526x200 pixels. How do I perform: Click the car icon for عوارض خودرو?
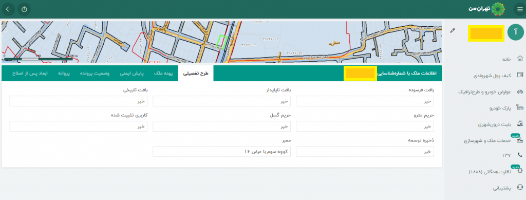click(520, 92)
